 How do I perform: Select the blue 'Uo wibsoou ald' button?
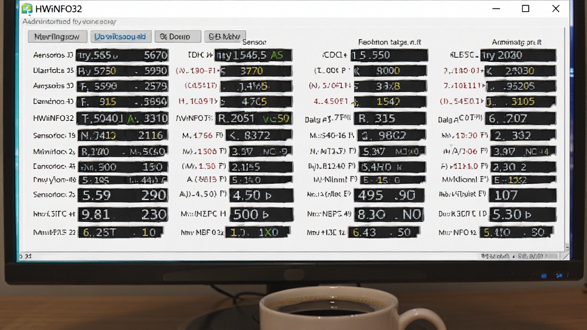[120, 37]
